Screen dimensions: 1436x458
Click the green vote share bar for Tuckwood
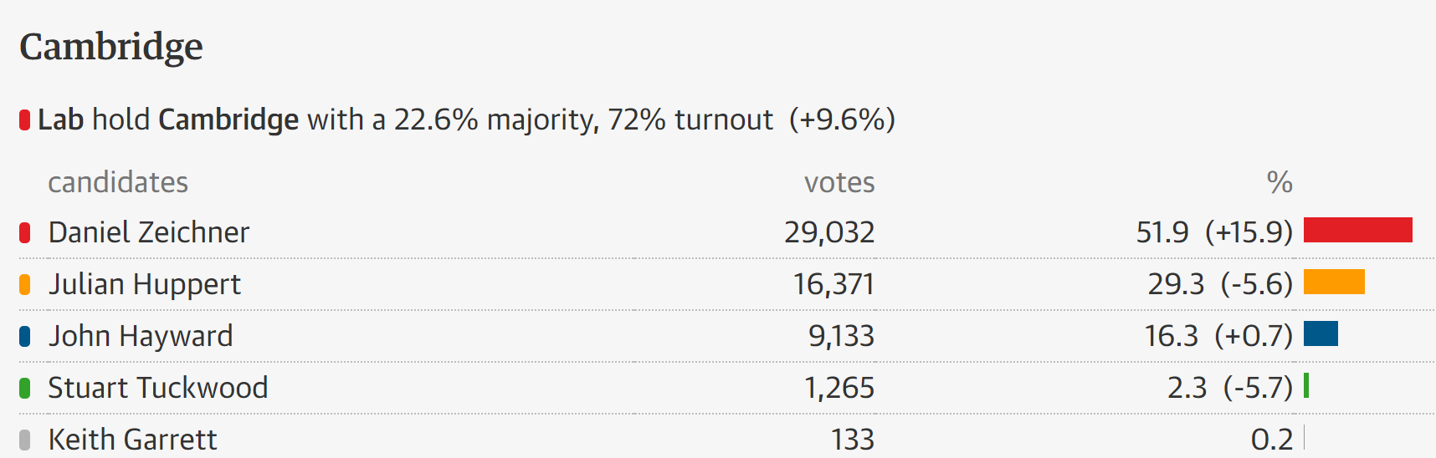pyautogui.click(x=1306, y=385)
